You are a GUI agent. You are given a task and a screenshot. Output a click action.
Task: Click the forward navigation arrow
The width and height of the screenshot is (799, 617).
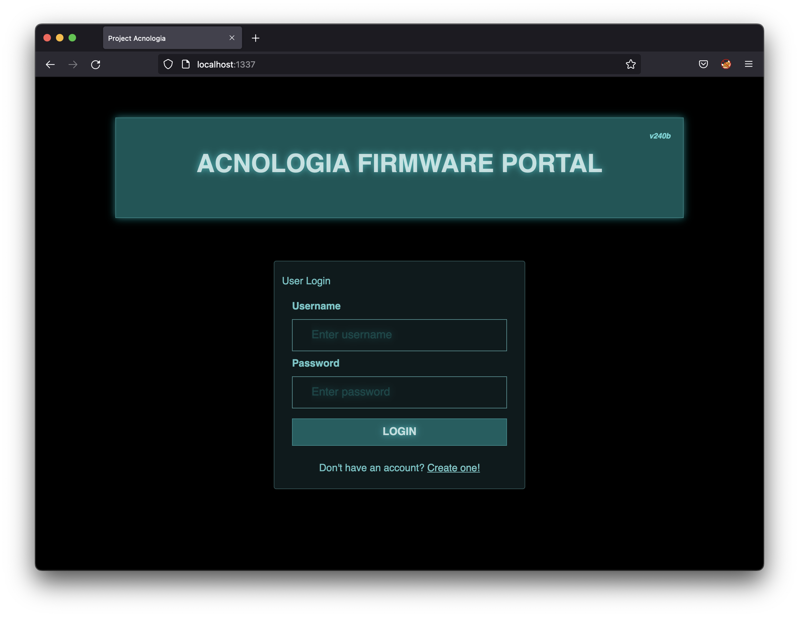point(73,65)
